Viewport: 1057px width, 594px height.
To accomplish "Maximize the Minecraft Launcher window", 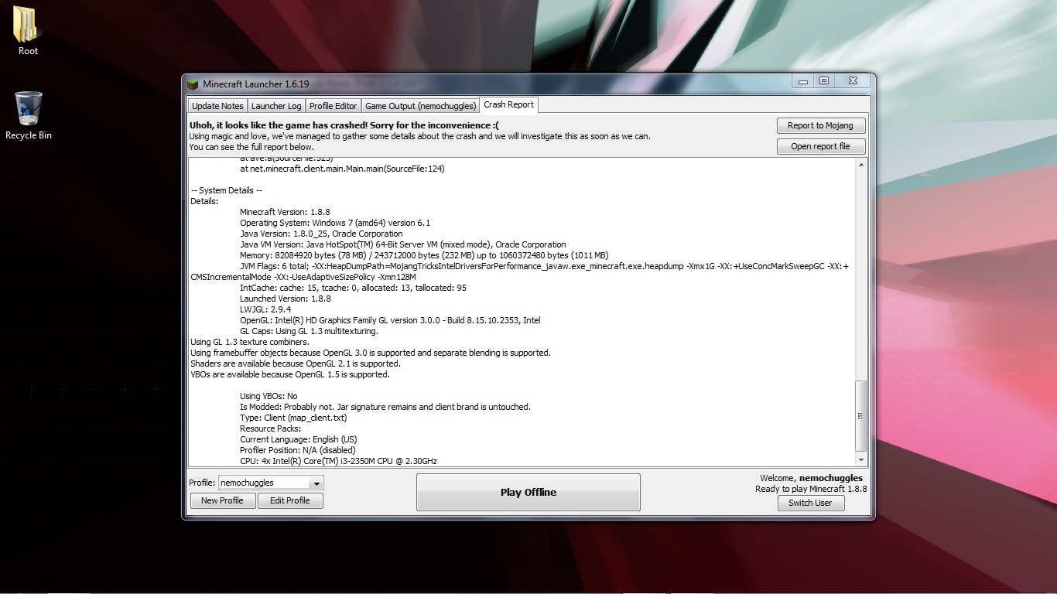I will pos(823,80).
